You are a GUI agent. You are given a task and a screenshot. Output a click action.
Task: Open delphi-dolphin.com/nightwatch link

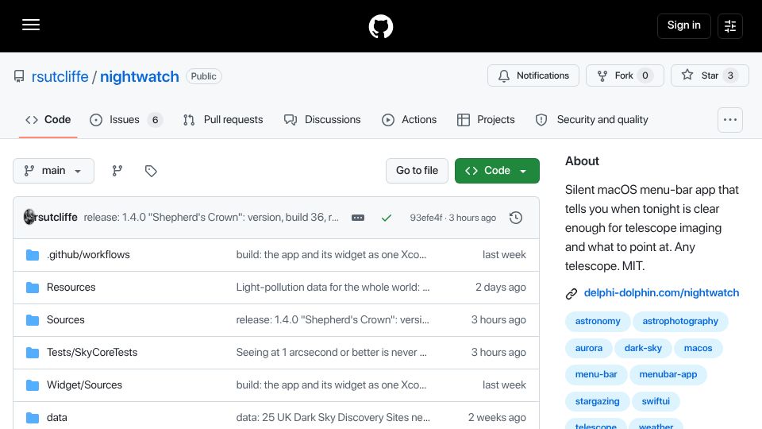661,293
